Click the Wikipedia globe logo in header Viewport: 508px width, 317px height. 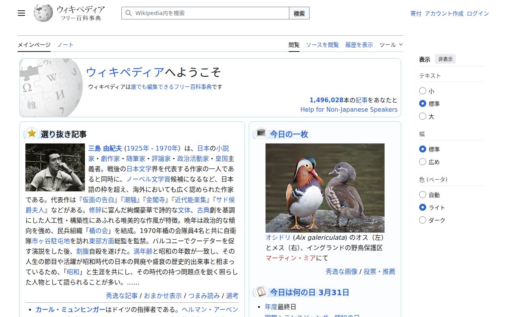[x=43, y=13]
